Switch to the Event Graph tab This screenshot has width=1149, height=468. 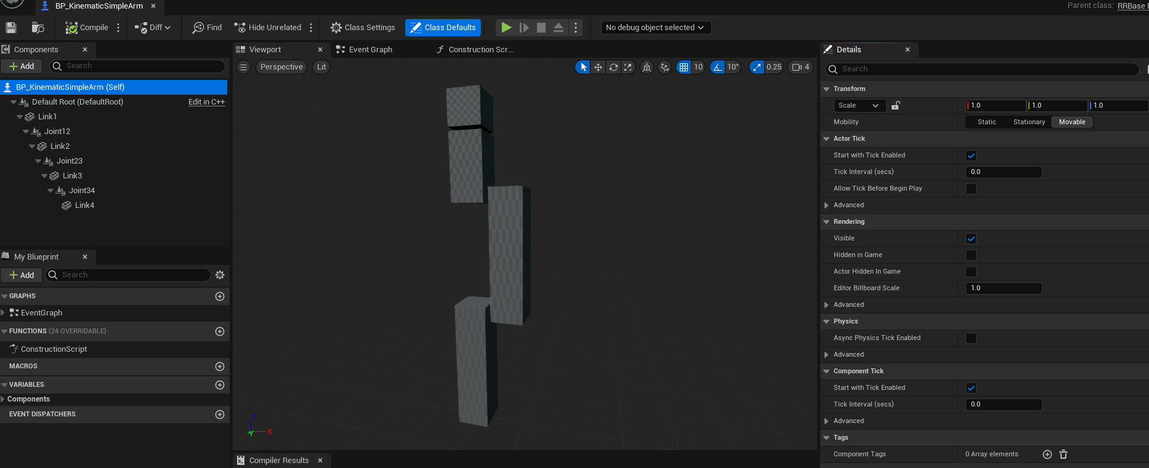(370, 50)
